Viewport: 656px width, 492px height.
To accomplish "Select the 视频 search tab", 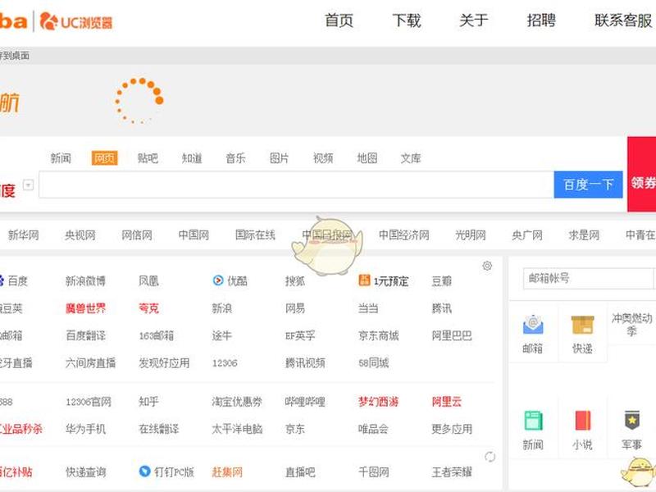I will click(323, 158).
